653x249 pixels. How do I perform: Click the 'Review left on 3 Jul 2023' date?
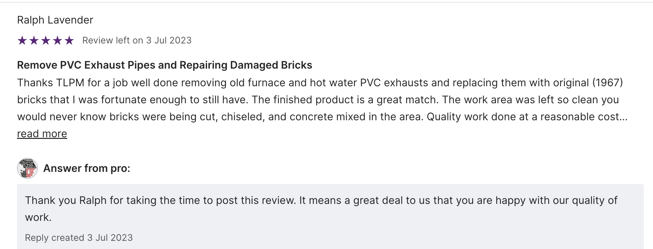[x=137, y=41]
